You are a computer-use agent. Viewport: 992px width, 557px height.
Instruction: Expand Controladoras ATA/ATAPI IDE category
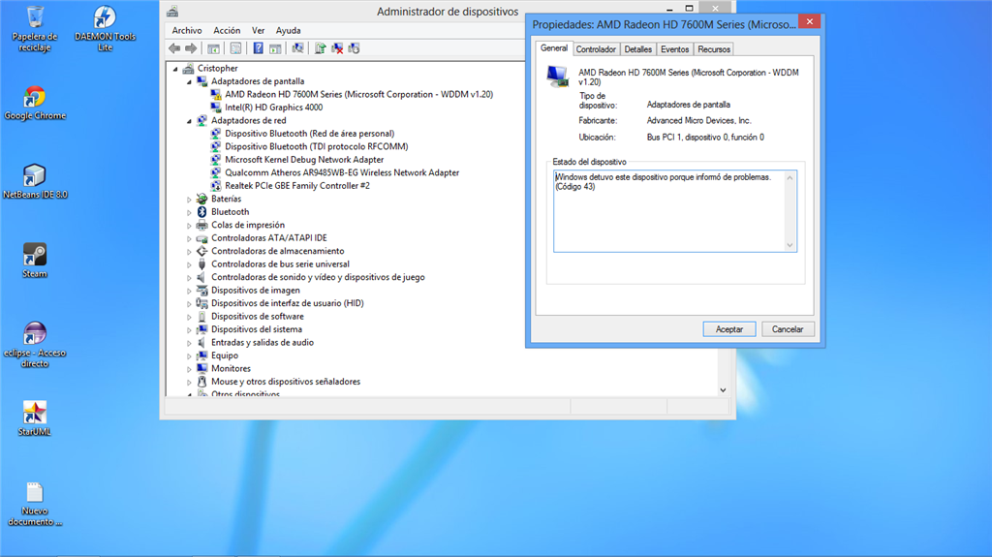pyautogui.click(x=189, y=238)
